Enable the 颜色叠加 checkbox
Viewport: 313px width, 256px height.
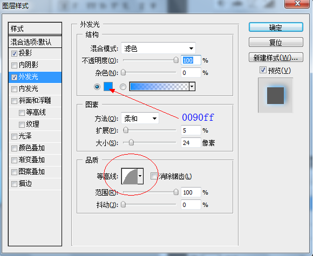(14, 148)
